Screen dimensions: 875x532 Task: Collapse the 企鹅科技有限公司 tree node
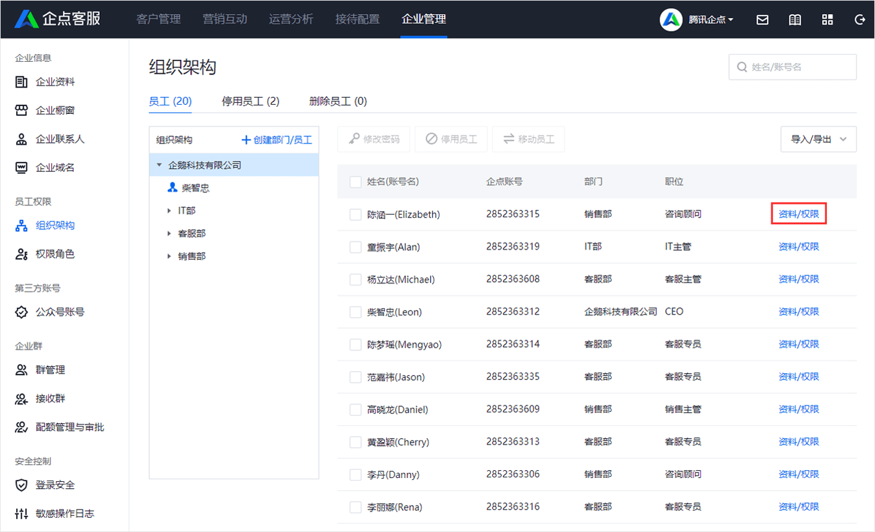(160, 165)
